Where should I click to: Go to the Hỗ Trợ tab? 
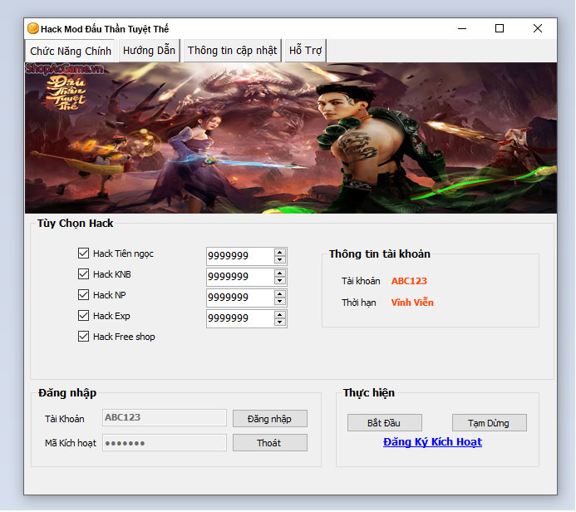(x=305, y=51)
